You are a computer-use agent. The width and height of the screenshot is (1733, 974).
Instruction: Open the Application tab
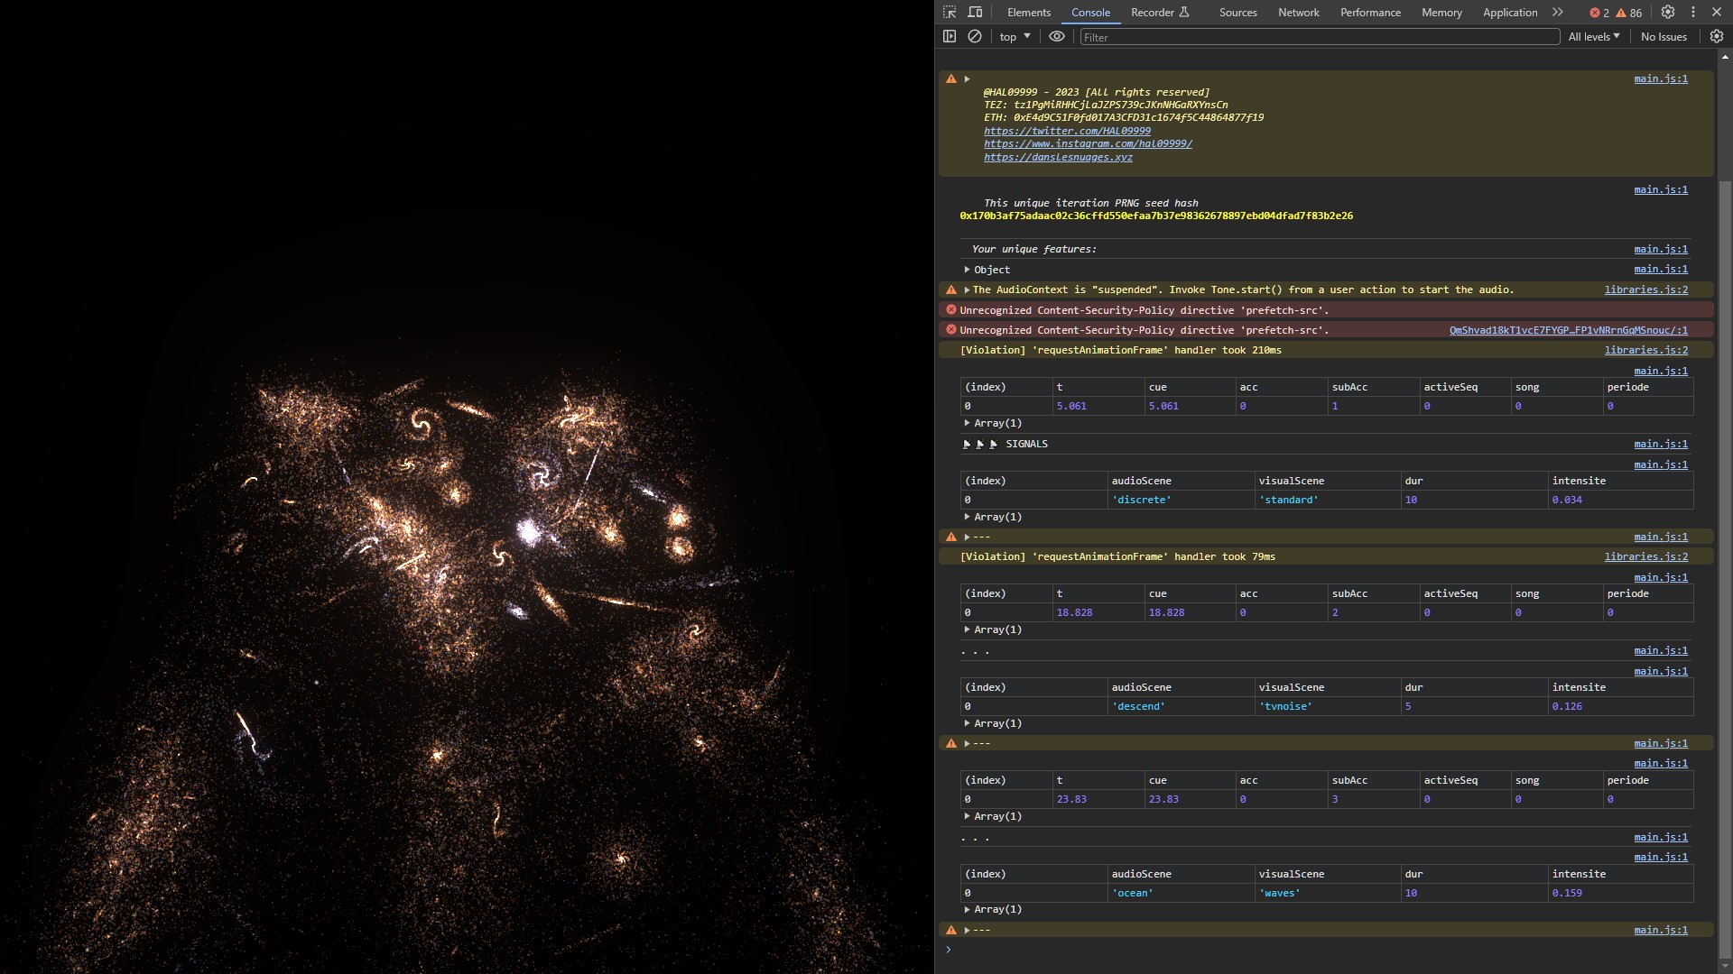coord(1509,13)
